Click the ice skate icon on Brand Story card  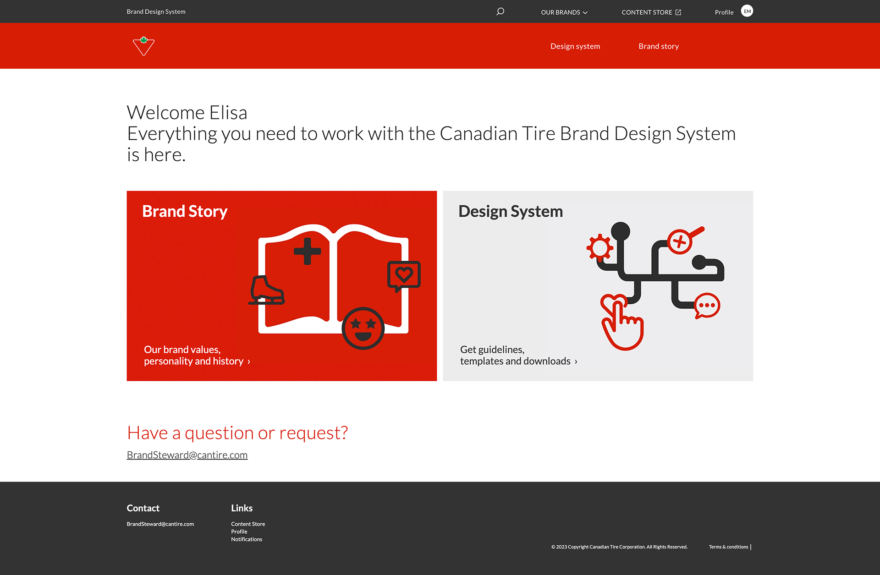[x=266, y=290]
